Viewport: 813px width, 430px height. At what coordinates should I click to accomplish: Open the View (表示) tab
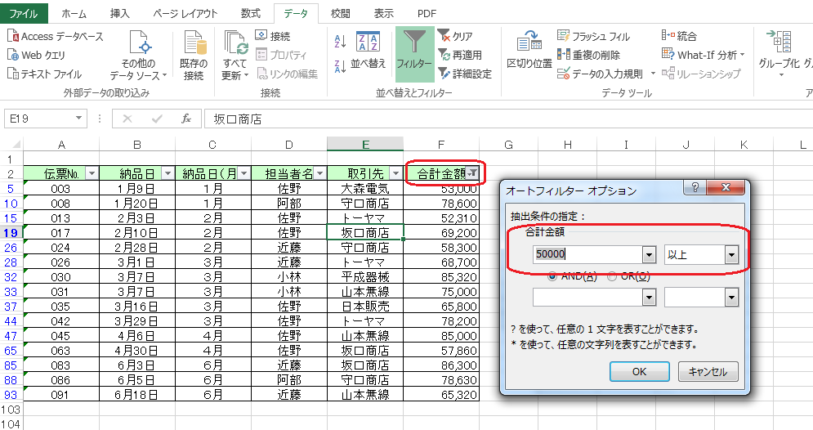click(384, 13)
